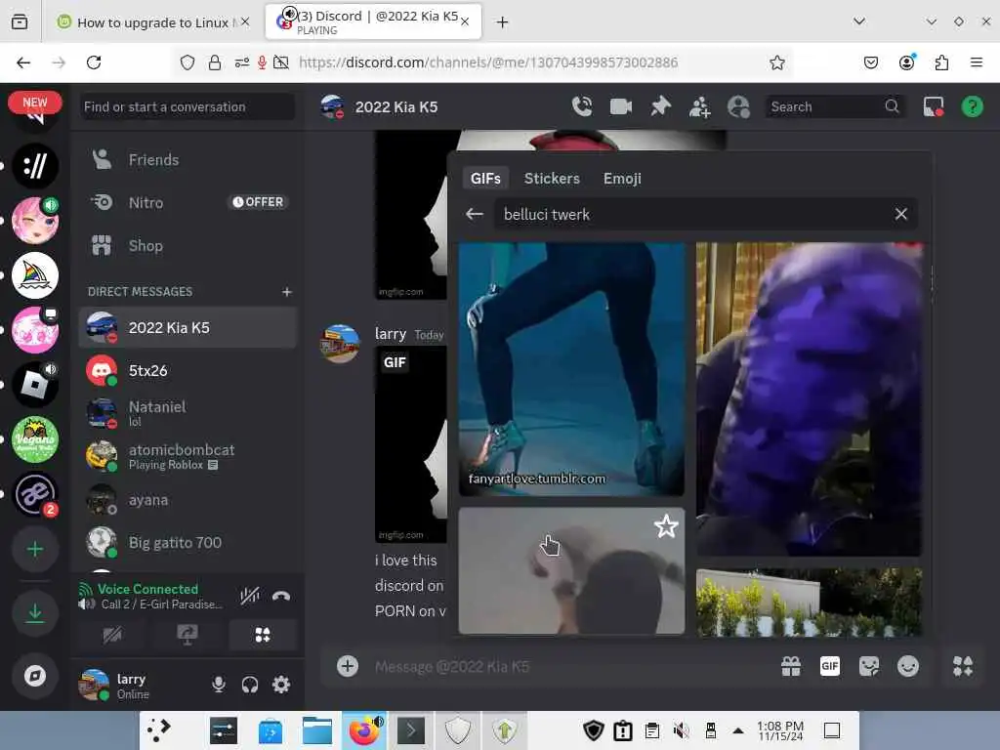Deafen with the headphones icon
Image resolution: width=1000 pixels, height=750 pixels.
point(249,685)
